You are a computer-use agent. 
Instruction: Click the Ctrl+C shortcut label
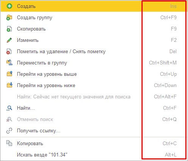[x=169, y=143]
